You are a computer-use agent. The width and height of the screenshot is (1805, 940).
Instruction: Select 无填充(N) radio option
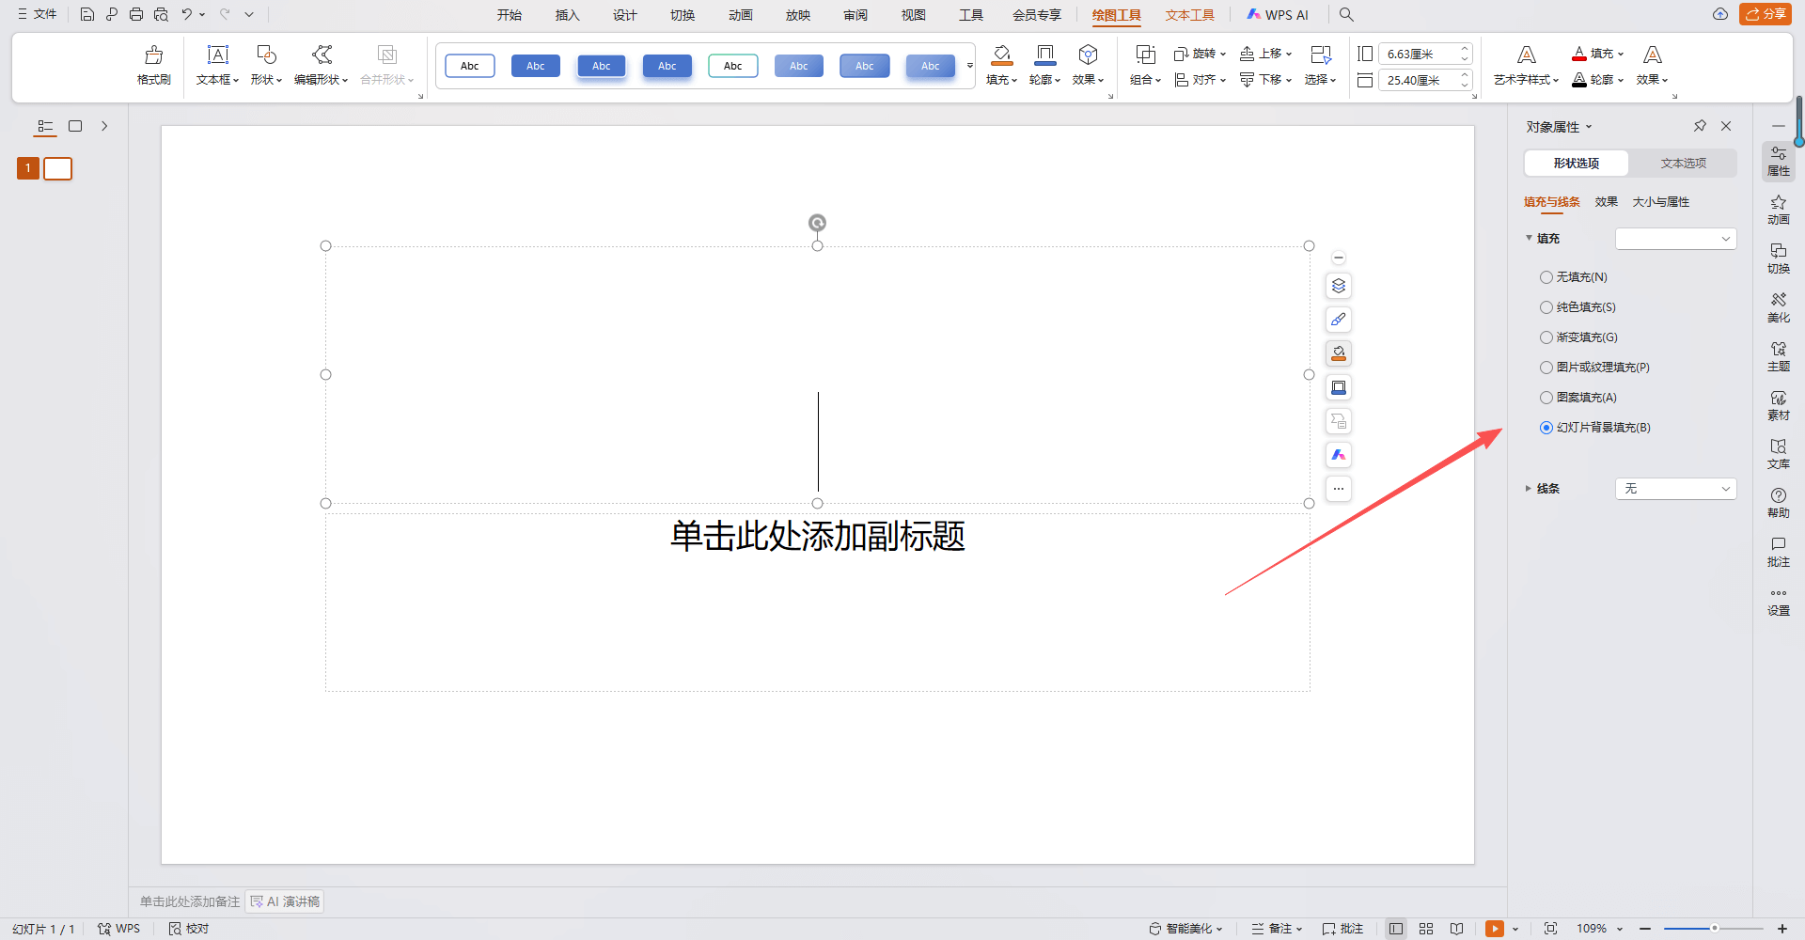click(1546, 277)
